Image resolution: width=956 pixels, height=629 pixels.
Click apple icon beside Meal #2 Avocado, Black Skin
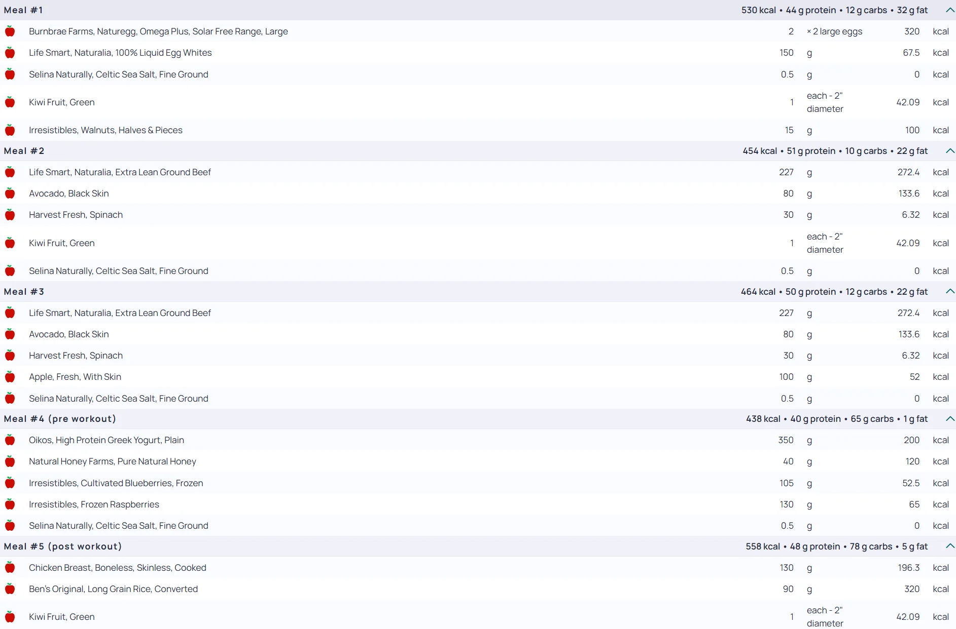click(x=10, y=193)
